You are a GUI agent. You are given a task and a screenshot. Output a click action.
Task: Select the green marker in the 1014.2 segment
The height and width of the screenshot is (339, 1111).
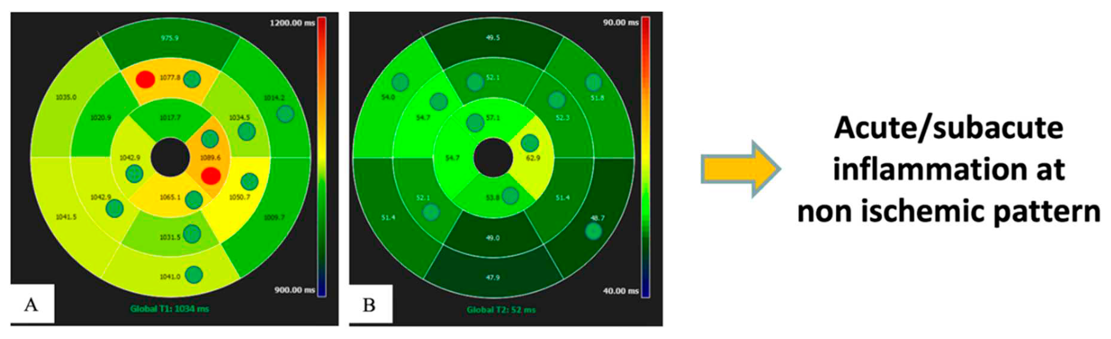pos(285,114)
